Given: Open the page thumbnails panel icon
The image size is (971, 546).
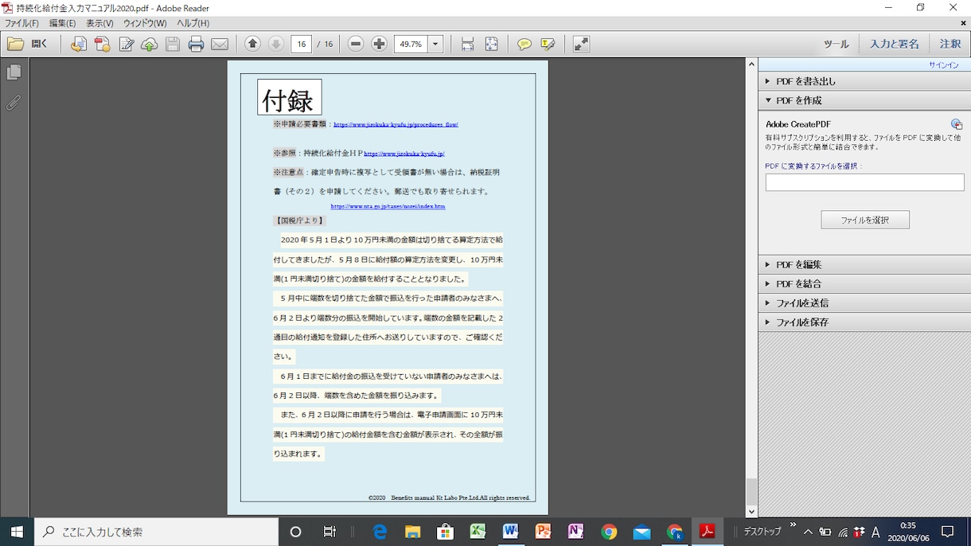Looking at the screenshot, I should [14, 72].
